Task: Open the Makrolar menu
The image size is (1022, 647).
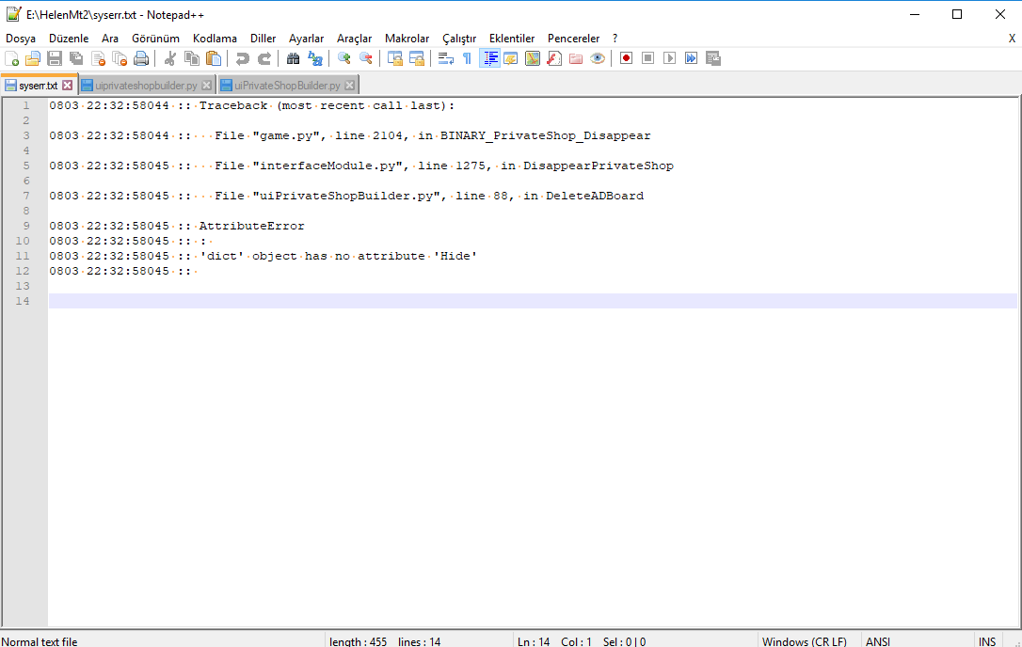Action: (407, 39)
